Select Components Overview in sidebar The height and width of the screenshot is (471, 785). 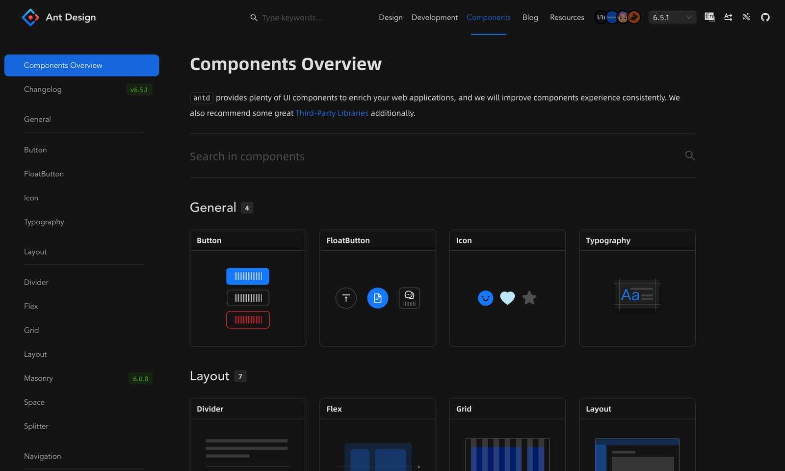pyautogui.click(x=81, y=65)
